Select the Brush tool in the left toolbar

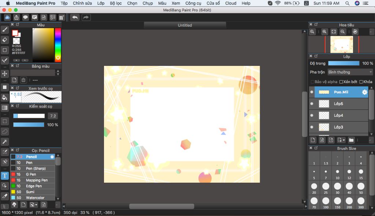(x=4, y=30)
